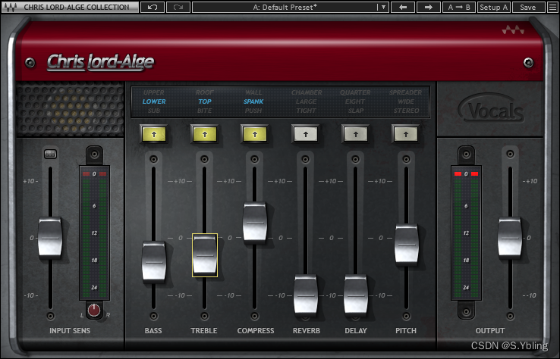Select SLAP delay mode in display
This screenshot has height=359, width=560.
click(356, 111)
